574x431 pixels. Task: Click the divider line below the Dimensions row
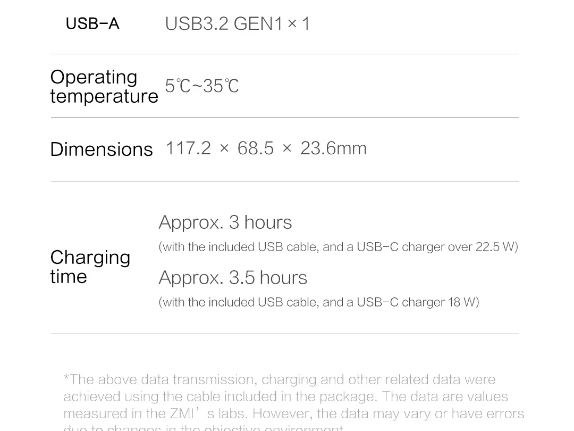284,181
